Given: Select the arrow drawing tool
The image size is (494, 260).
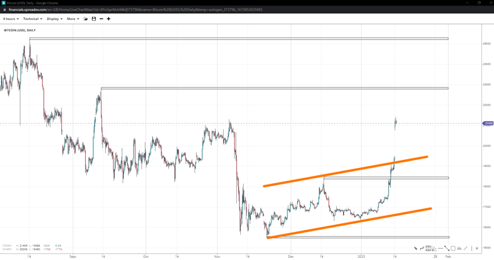Looking at the screenshot, I should (x=416, y=248).
